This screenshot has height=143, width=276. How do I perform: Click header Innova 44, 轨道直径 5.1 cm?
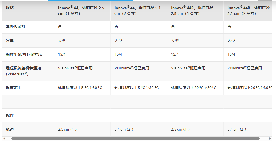tap(137, 11)
